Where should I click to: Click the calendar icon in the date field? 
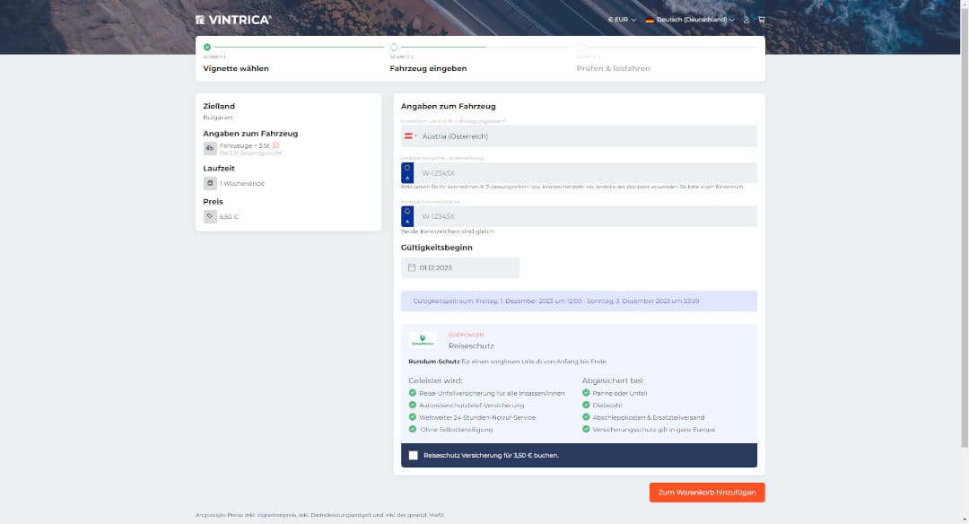coord(412,267)
